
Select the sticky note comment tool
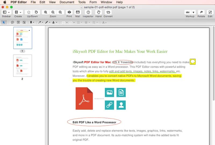tap(12, 22)
